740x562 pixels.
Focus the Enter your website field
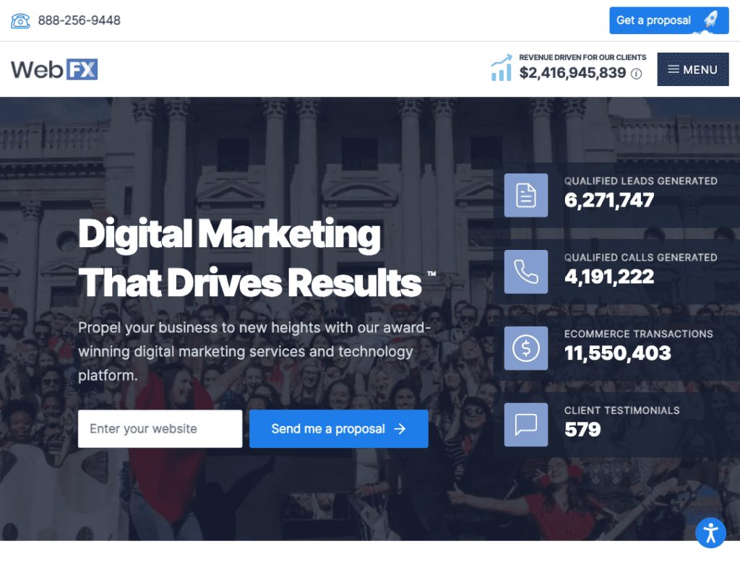[160, 428]
